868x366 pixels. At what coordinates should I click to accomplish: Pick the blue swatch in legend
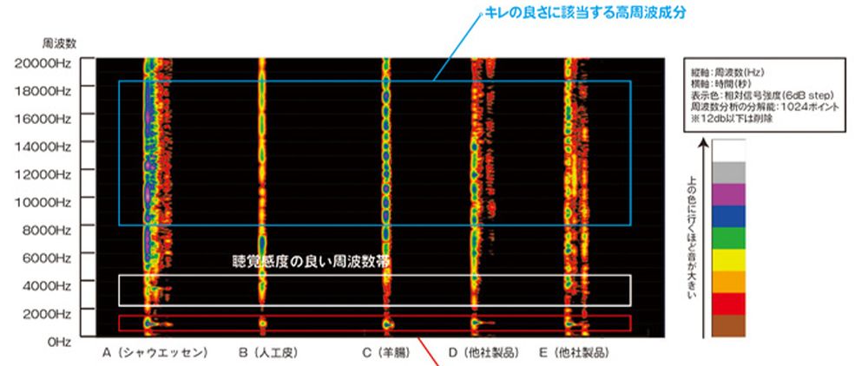pyautogui.click(x=730, y=216)
